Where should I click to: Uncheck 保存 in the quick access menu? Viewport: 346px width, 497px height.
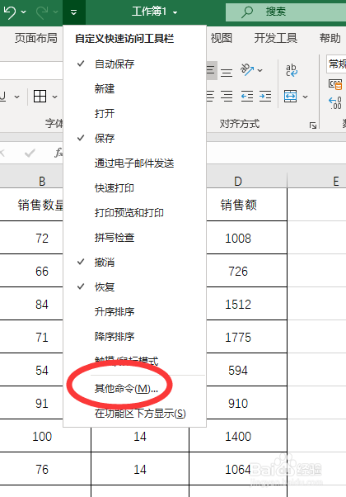pyautogui.click(x=134, y=138)
